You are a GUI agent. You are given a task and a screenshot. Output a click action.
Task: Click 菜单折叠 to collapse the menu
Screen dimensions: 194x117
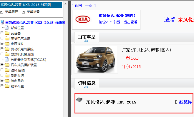[33, 12]
